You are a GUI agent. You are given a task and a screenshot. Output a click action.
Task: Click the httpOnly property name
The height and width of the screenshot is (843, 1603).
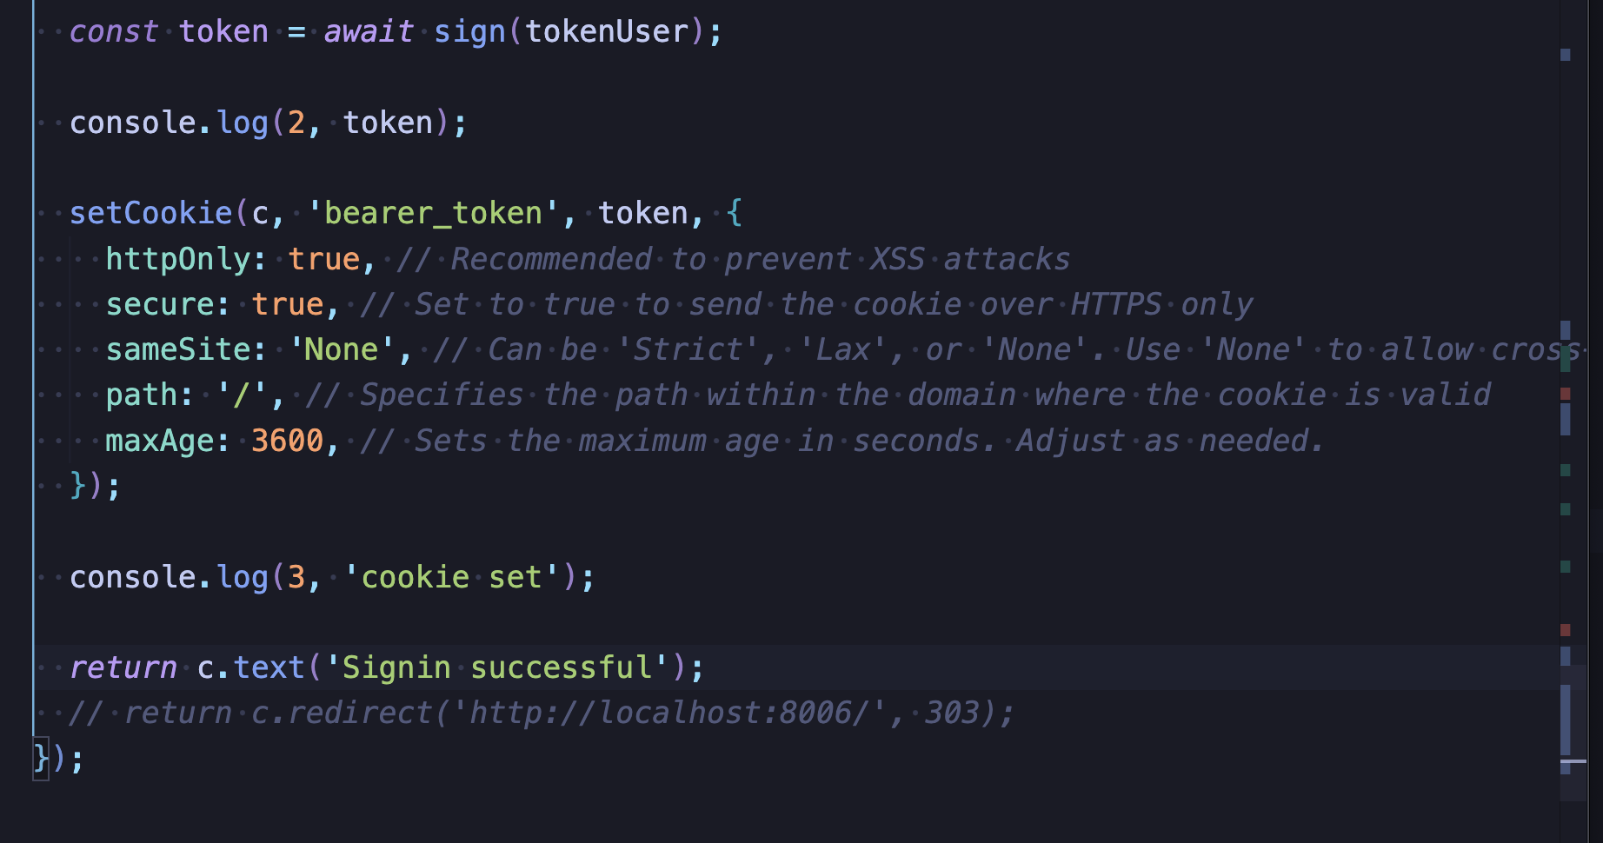[177, 259]
